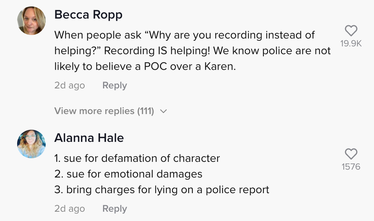Screen dimensions: 374x221
Task: Click the "bring charges for lying" line
Action: (x=162, y=190)
